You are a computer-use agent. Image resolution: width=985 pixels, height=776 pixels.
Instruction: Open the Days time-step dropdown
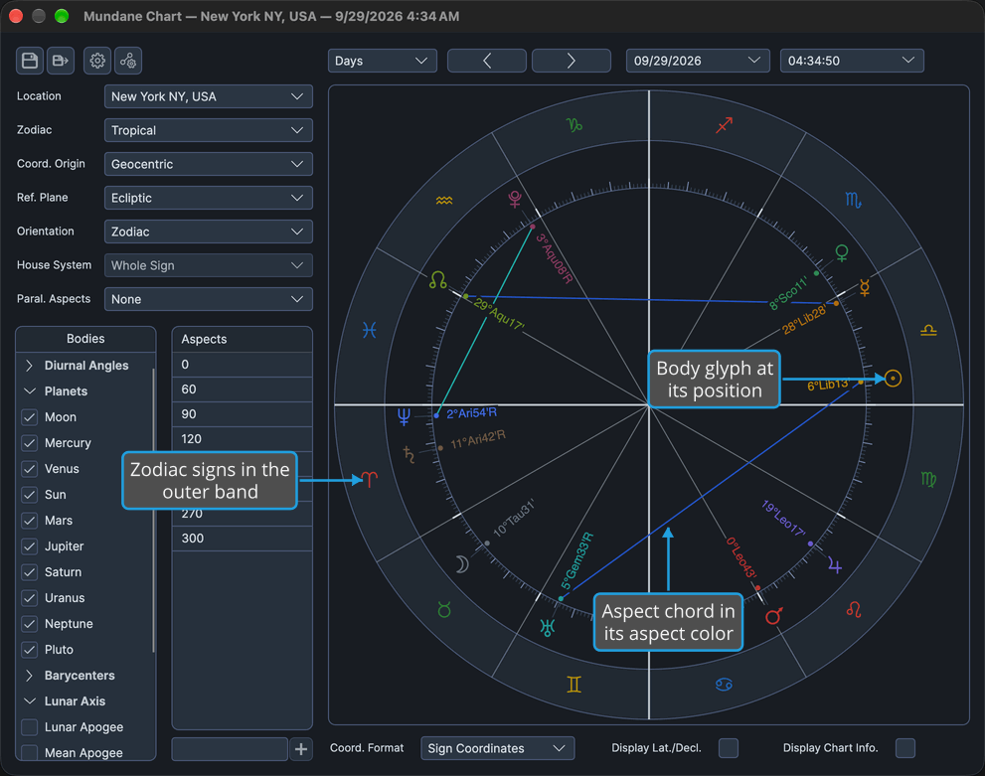382,61
